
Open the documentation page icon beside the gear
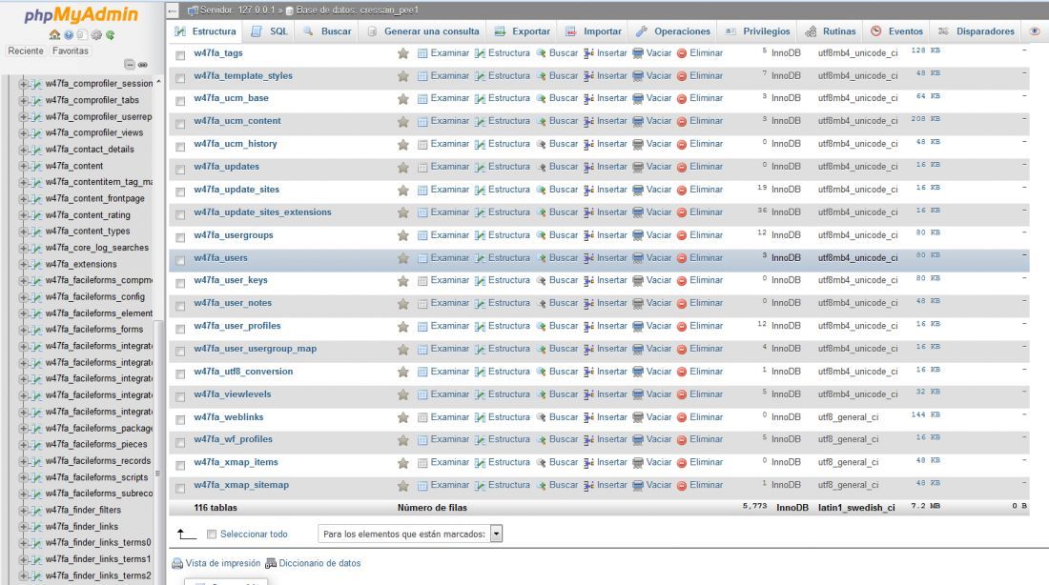pos(82,34)
